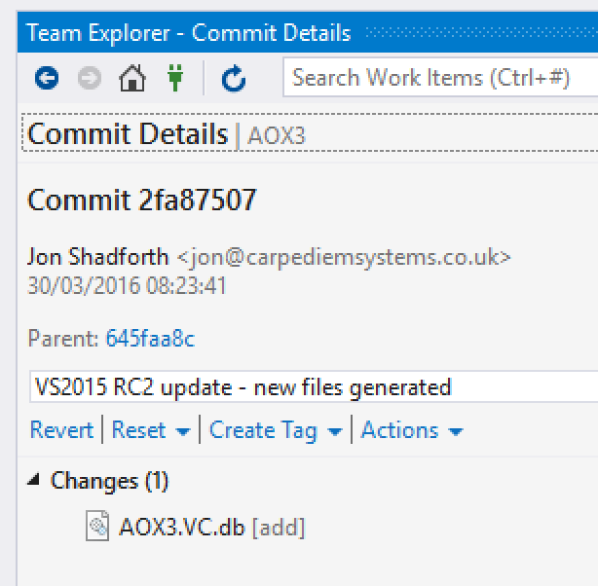Refresh the commit details view
The image size is (598, 586).
234,79
